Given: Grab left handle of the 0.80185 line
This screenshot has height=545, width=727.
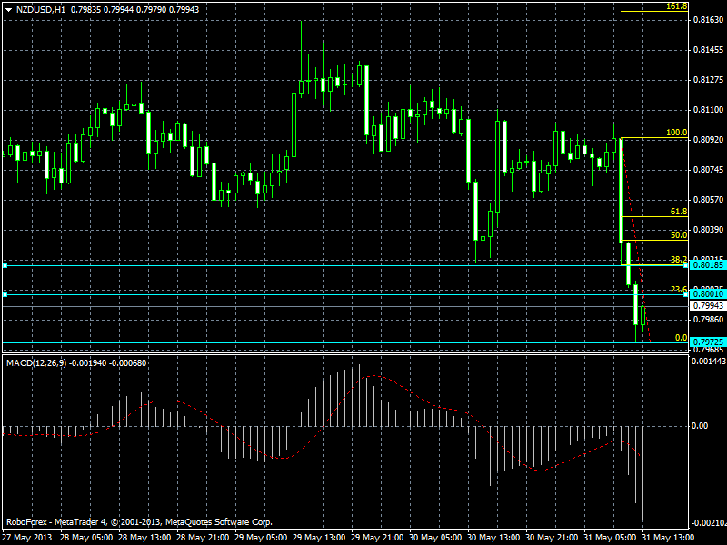Looking at the screenshot, I should pyautogui.click(x=5, y=265).
